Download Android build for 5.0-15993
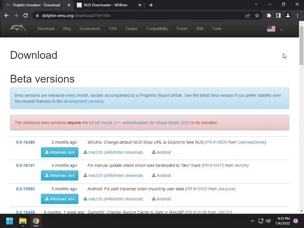Screen dimensions: 304x228 click(x=161, y=199)
